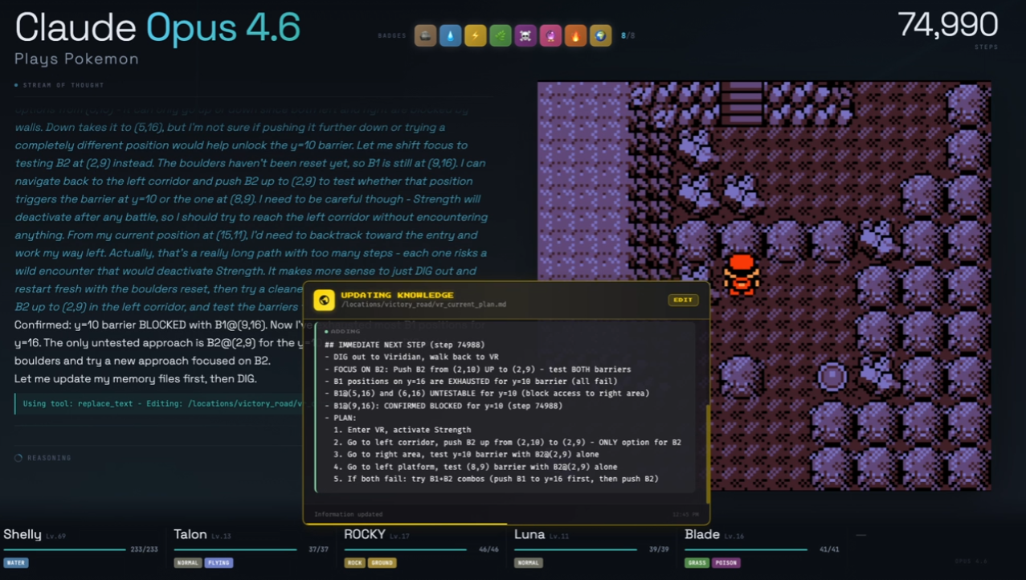Click the Volcano badge fire icon
1026x580 pixels.
(x=575, y=35)
